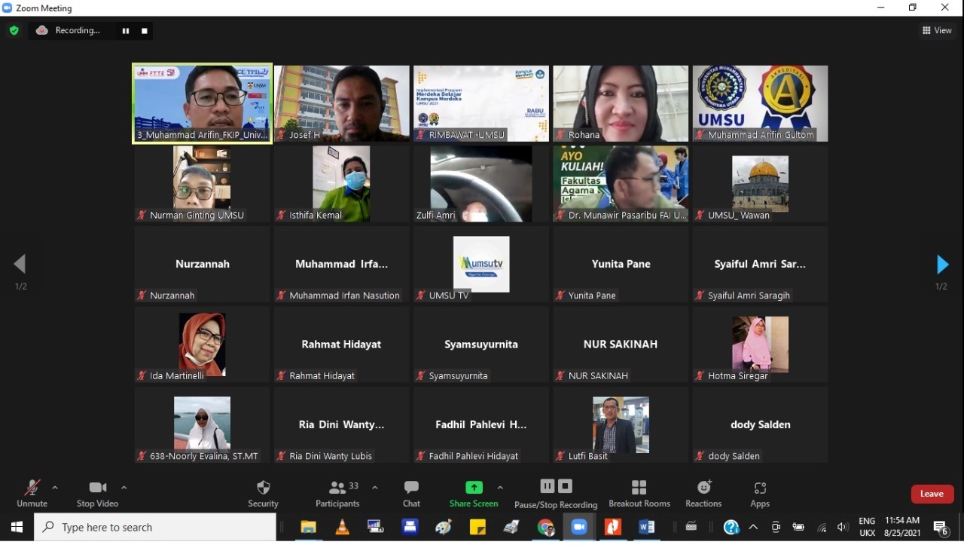Click the green Share Screen button
This screenshot has height=548, width=964.
[474, 493]
